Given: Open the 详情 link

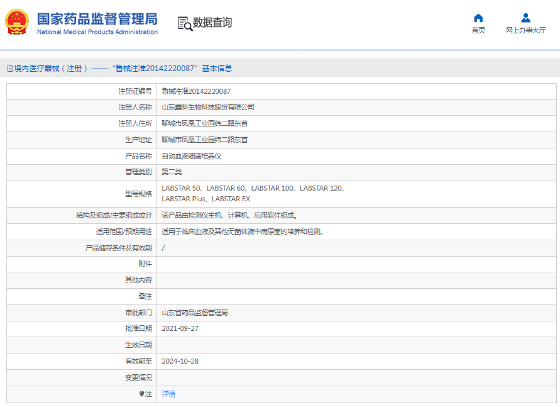Looking at the screenshot, I should coord(168,394).
